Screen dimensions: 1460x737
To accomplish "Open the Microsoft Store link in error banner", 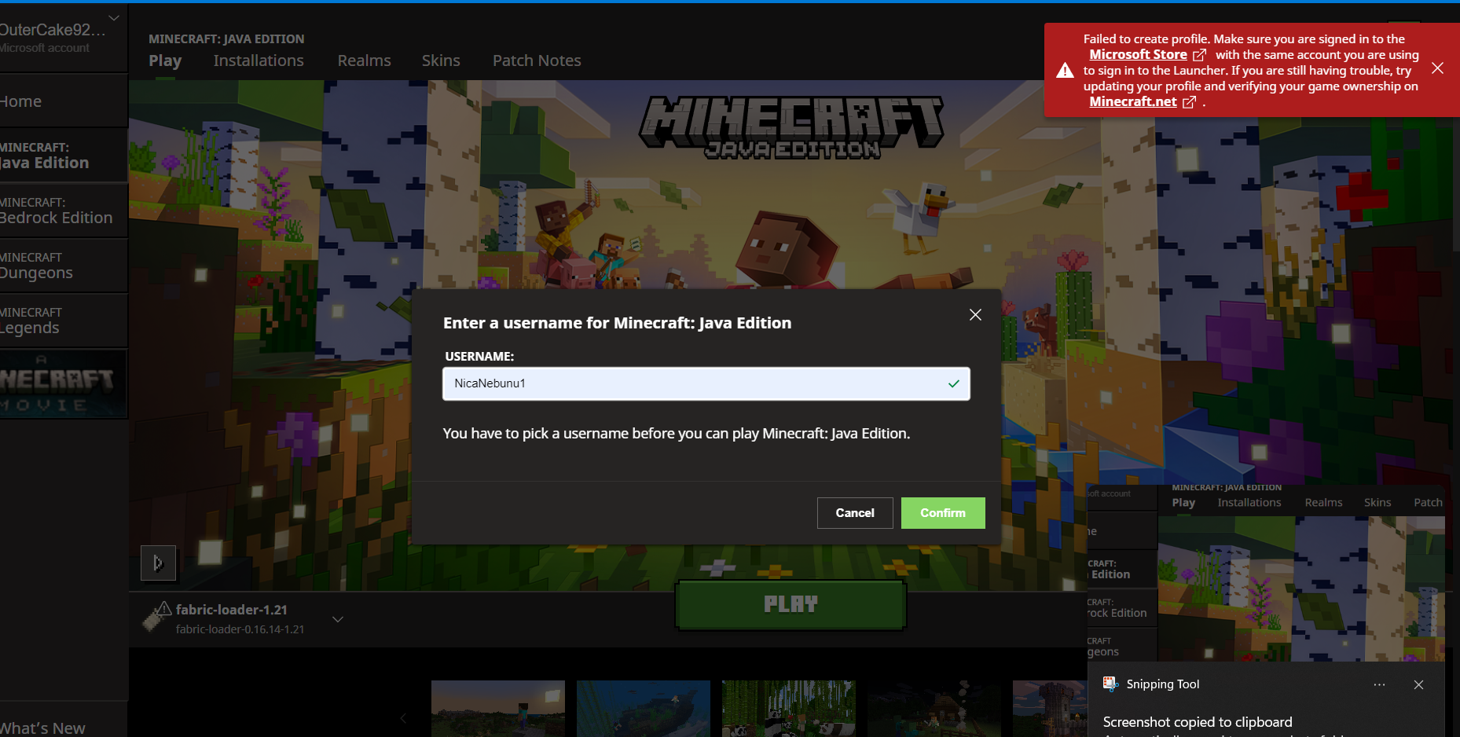I will (1138, 54).
